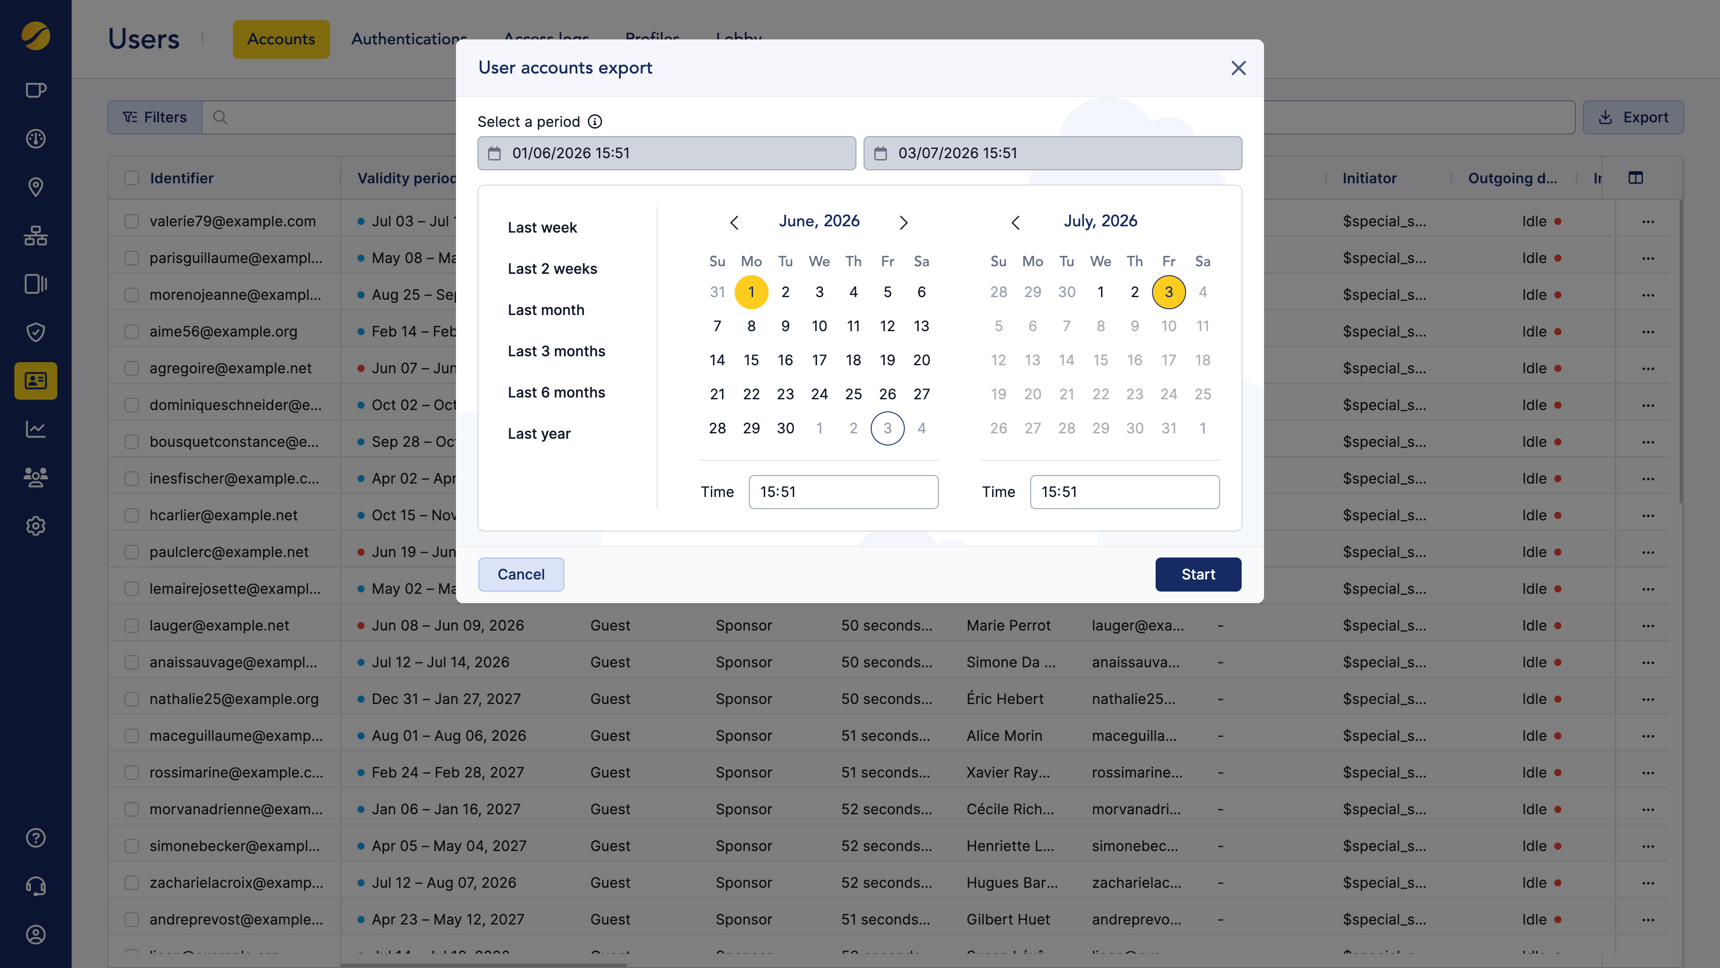Screen dimensions: 1720x968
Task: Pick June 15 in the June calendar
Action: [x=751, y=360]
